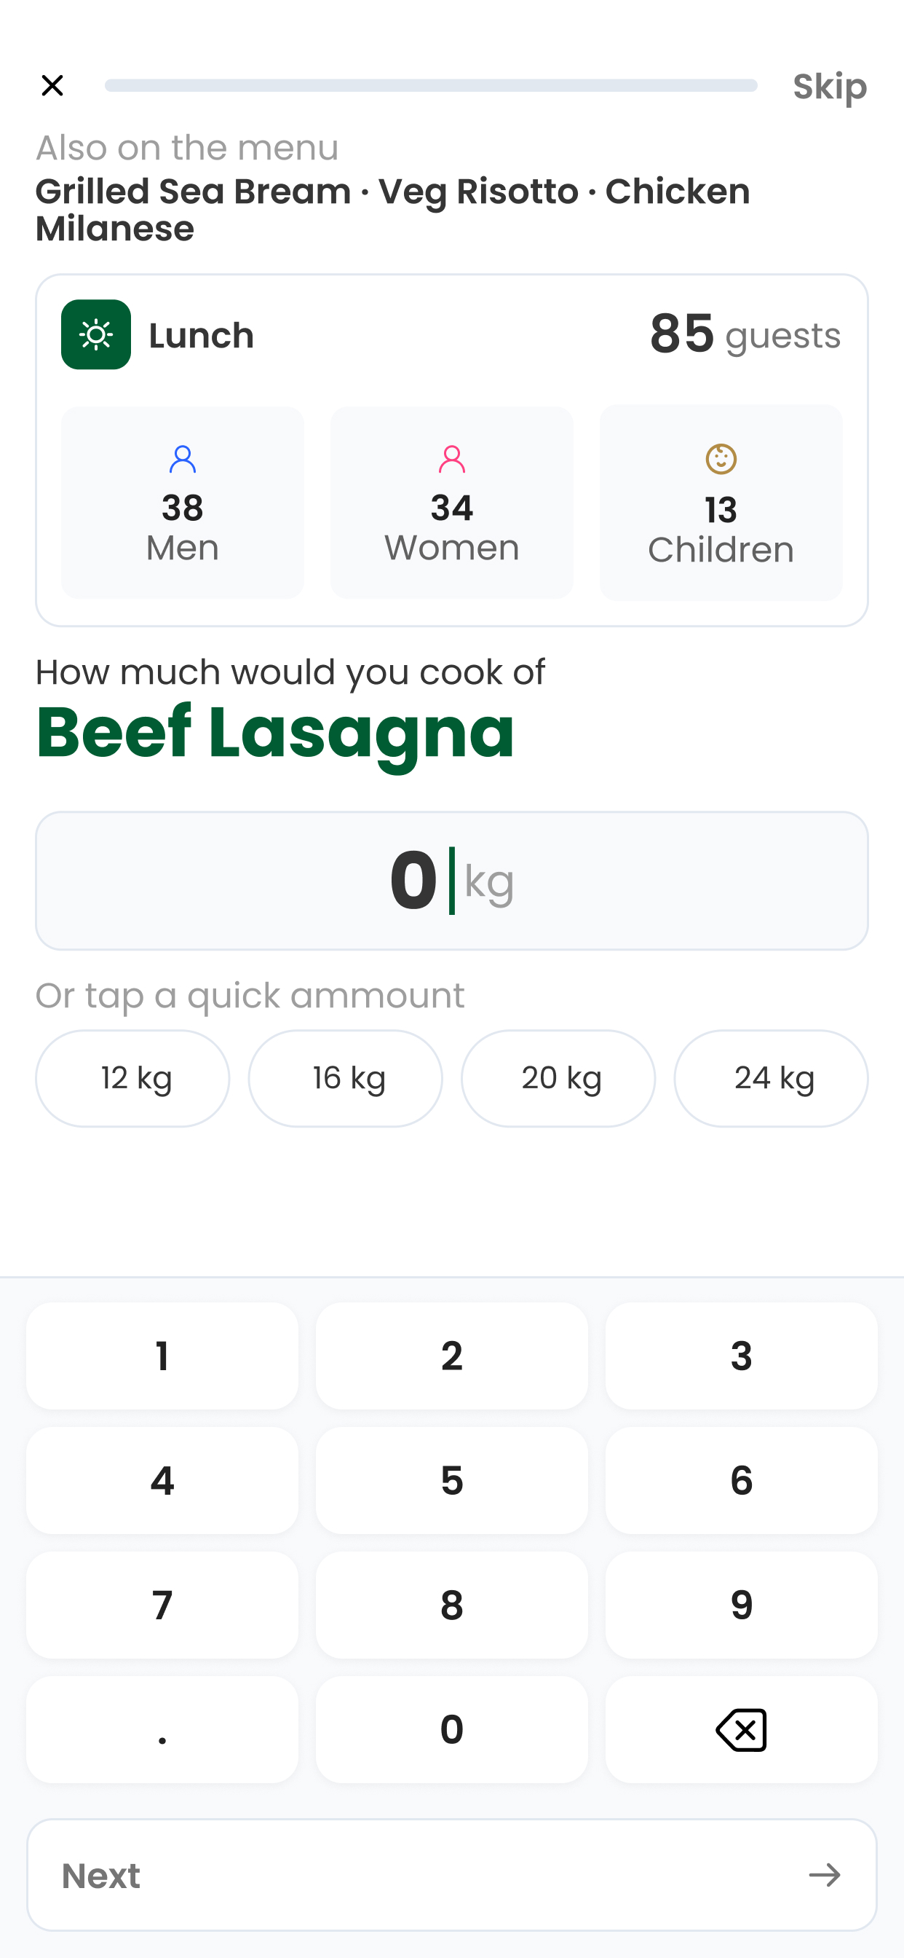Image resolution: width=904 pixels, height=1958 pixels.
Task: Skip this question
Action: pyautogui.click(x=830, y=86)
